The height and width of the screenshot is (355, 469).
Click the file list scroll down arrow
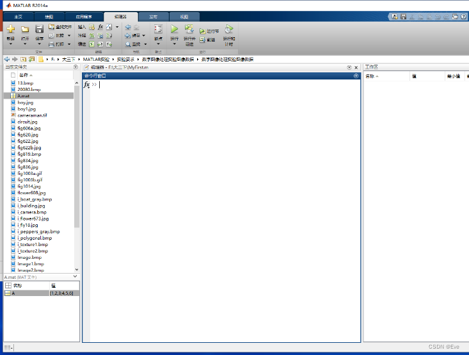point(77,270)
